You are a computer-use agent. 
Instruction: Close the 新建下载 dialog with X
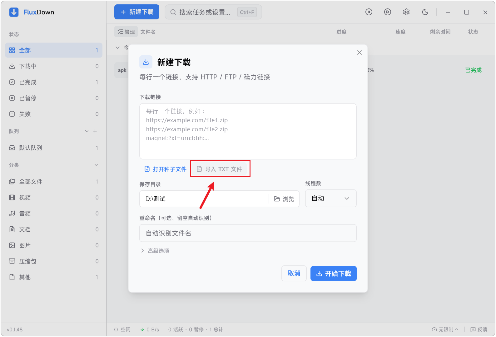click(x=360, y=53)
